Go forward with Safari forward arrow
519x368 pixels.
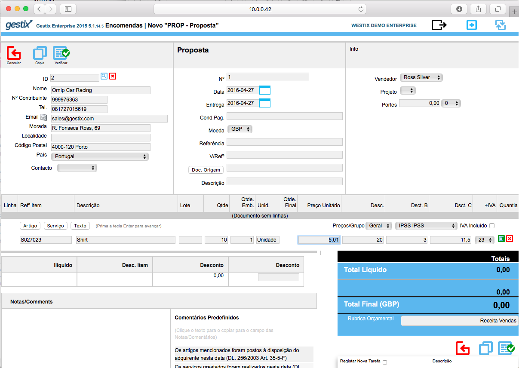click(x=50, y=9)
